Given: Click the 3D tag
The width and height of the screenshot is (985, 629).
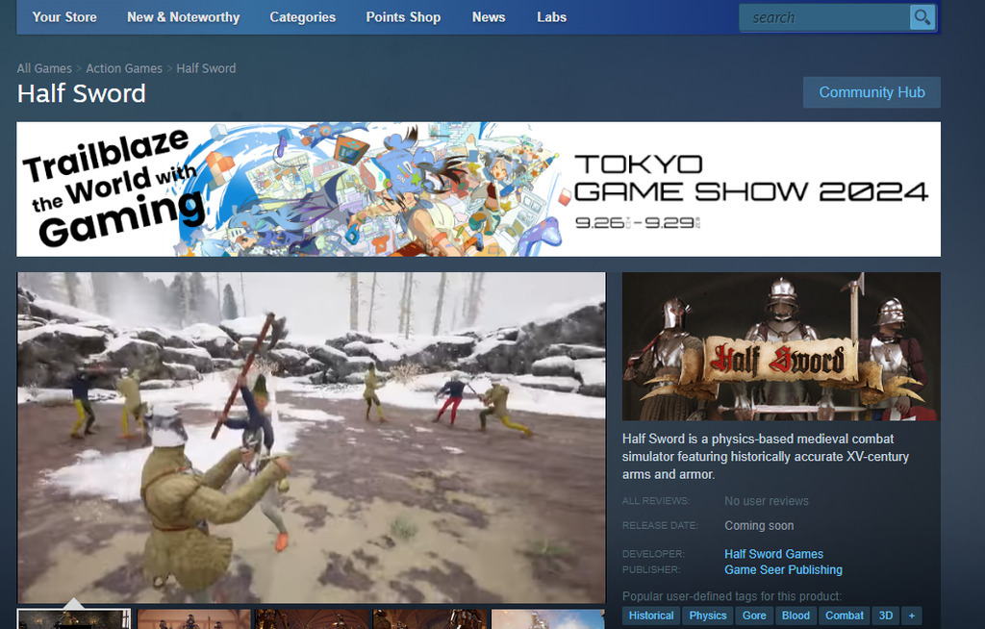Looking at the screenshot, I should [x=885, y=616].
